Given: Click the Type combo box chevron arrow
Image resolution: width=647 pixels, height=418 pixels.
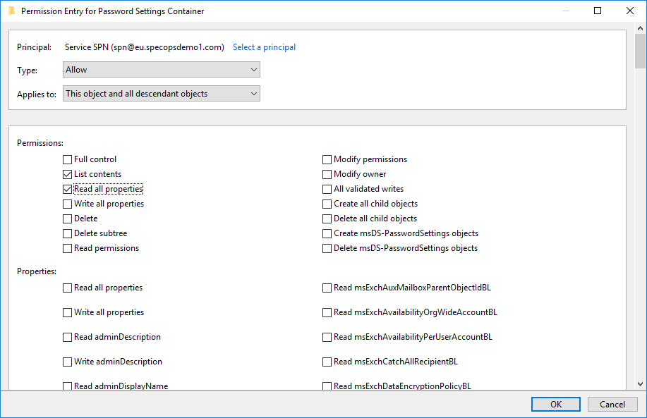Looking at the screenshot, I should [254, 70].
